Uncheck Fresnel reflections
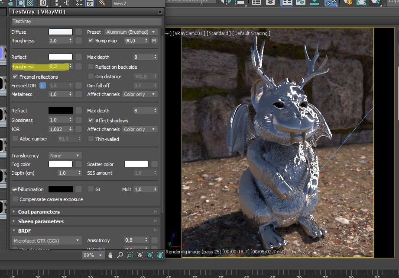 point(15,77)
